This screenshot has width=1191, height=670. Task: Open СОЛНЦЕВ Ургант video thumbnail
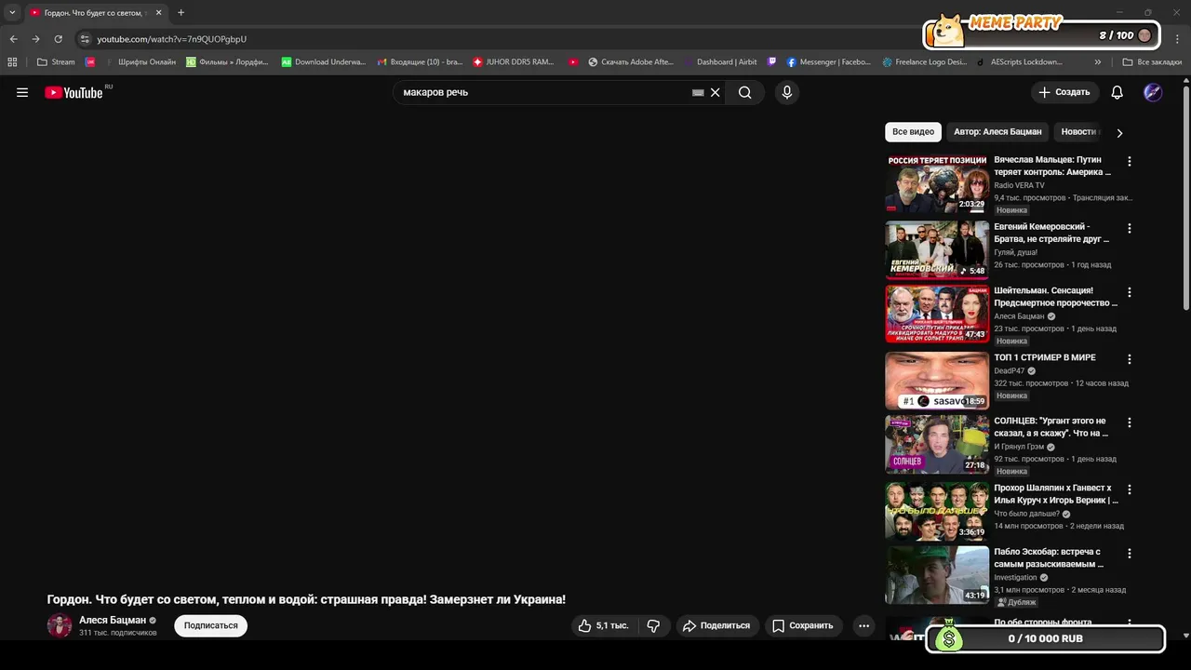click(x=937, y=444)
